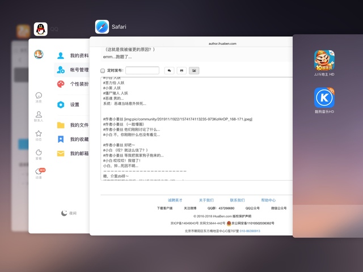The image size is (363, 272).
Task: Open 个性装扮 palette icon in QQ
Action: (x=61, y=84)
